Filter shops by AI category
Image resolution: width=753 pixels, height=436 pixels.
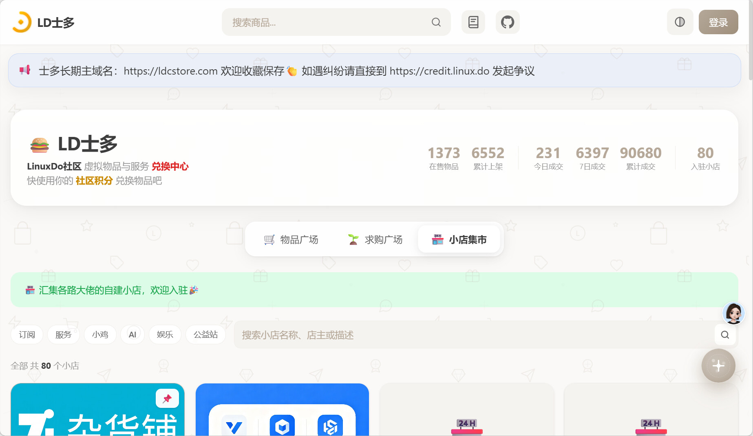tap(132, 335)
